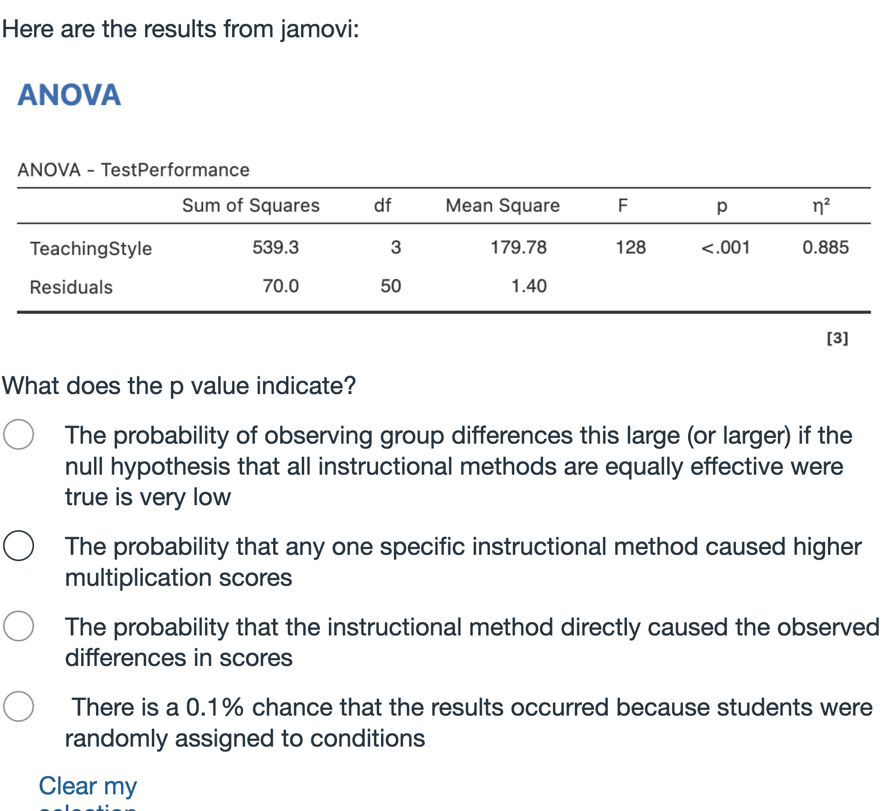
Task: Click the [3] footnote reference
Action: coord(838,338)
